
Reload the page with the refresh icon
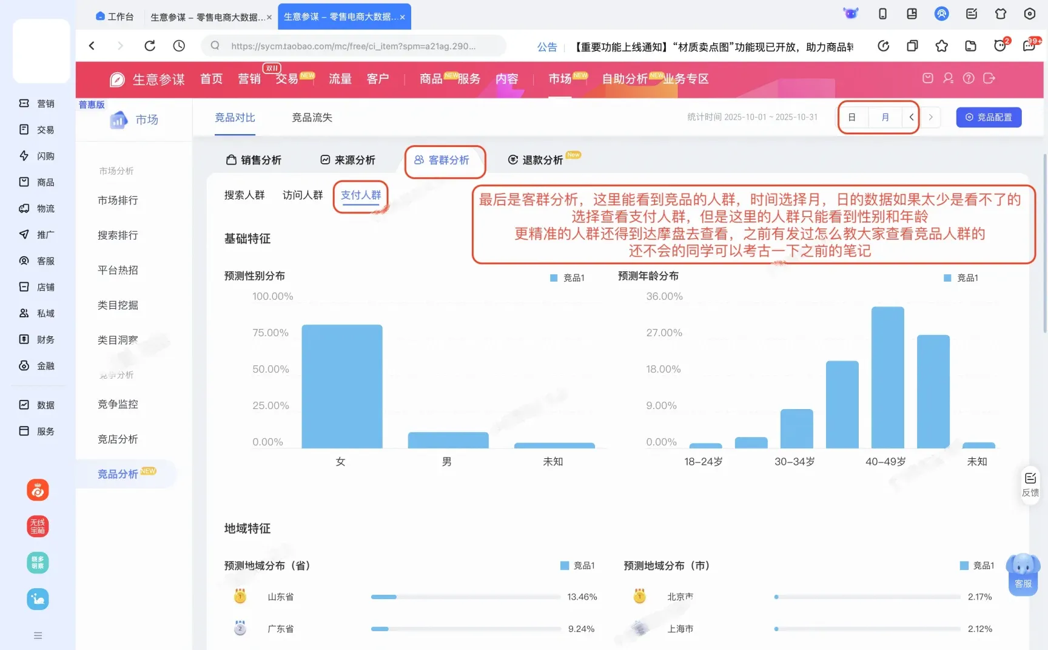150,46
